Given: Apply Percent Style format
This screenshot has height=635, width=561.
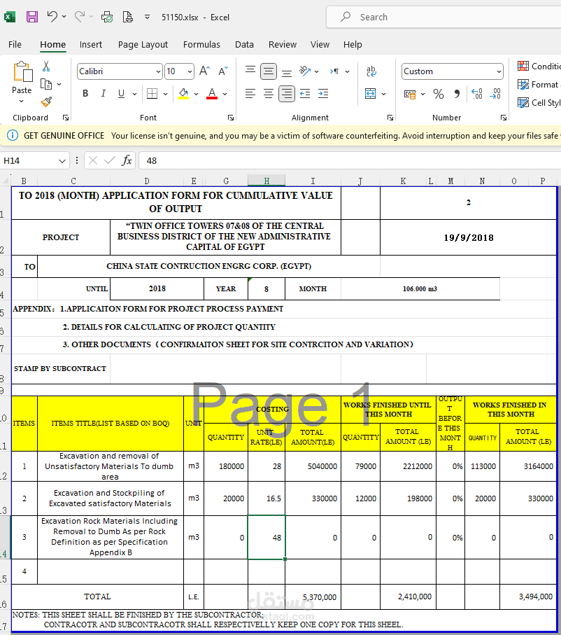Looking at the screenshot, I should pos(439,94).
